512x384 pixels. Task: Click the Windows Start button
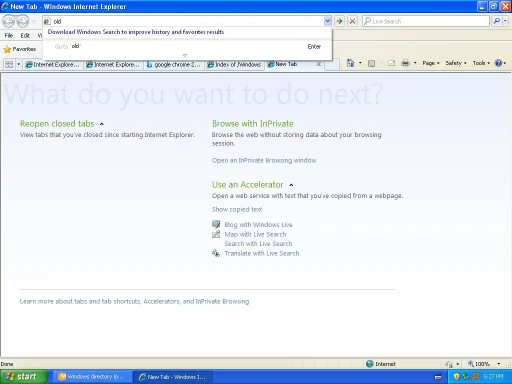pyautogui.click(x=23, y=377)
